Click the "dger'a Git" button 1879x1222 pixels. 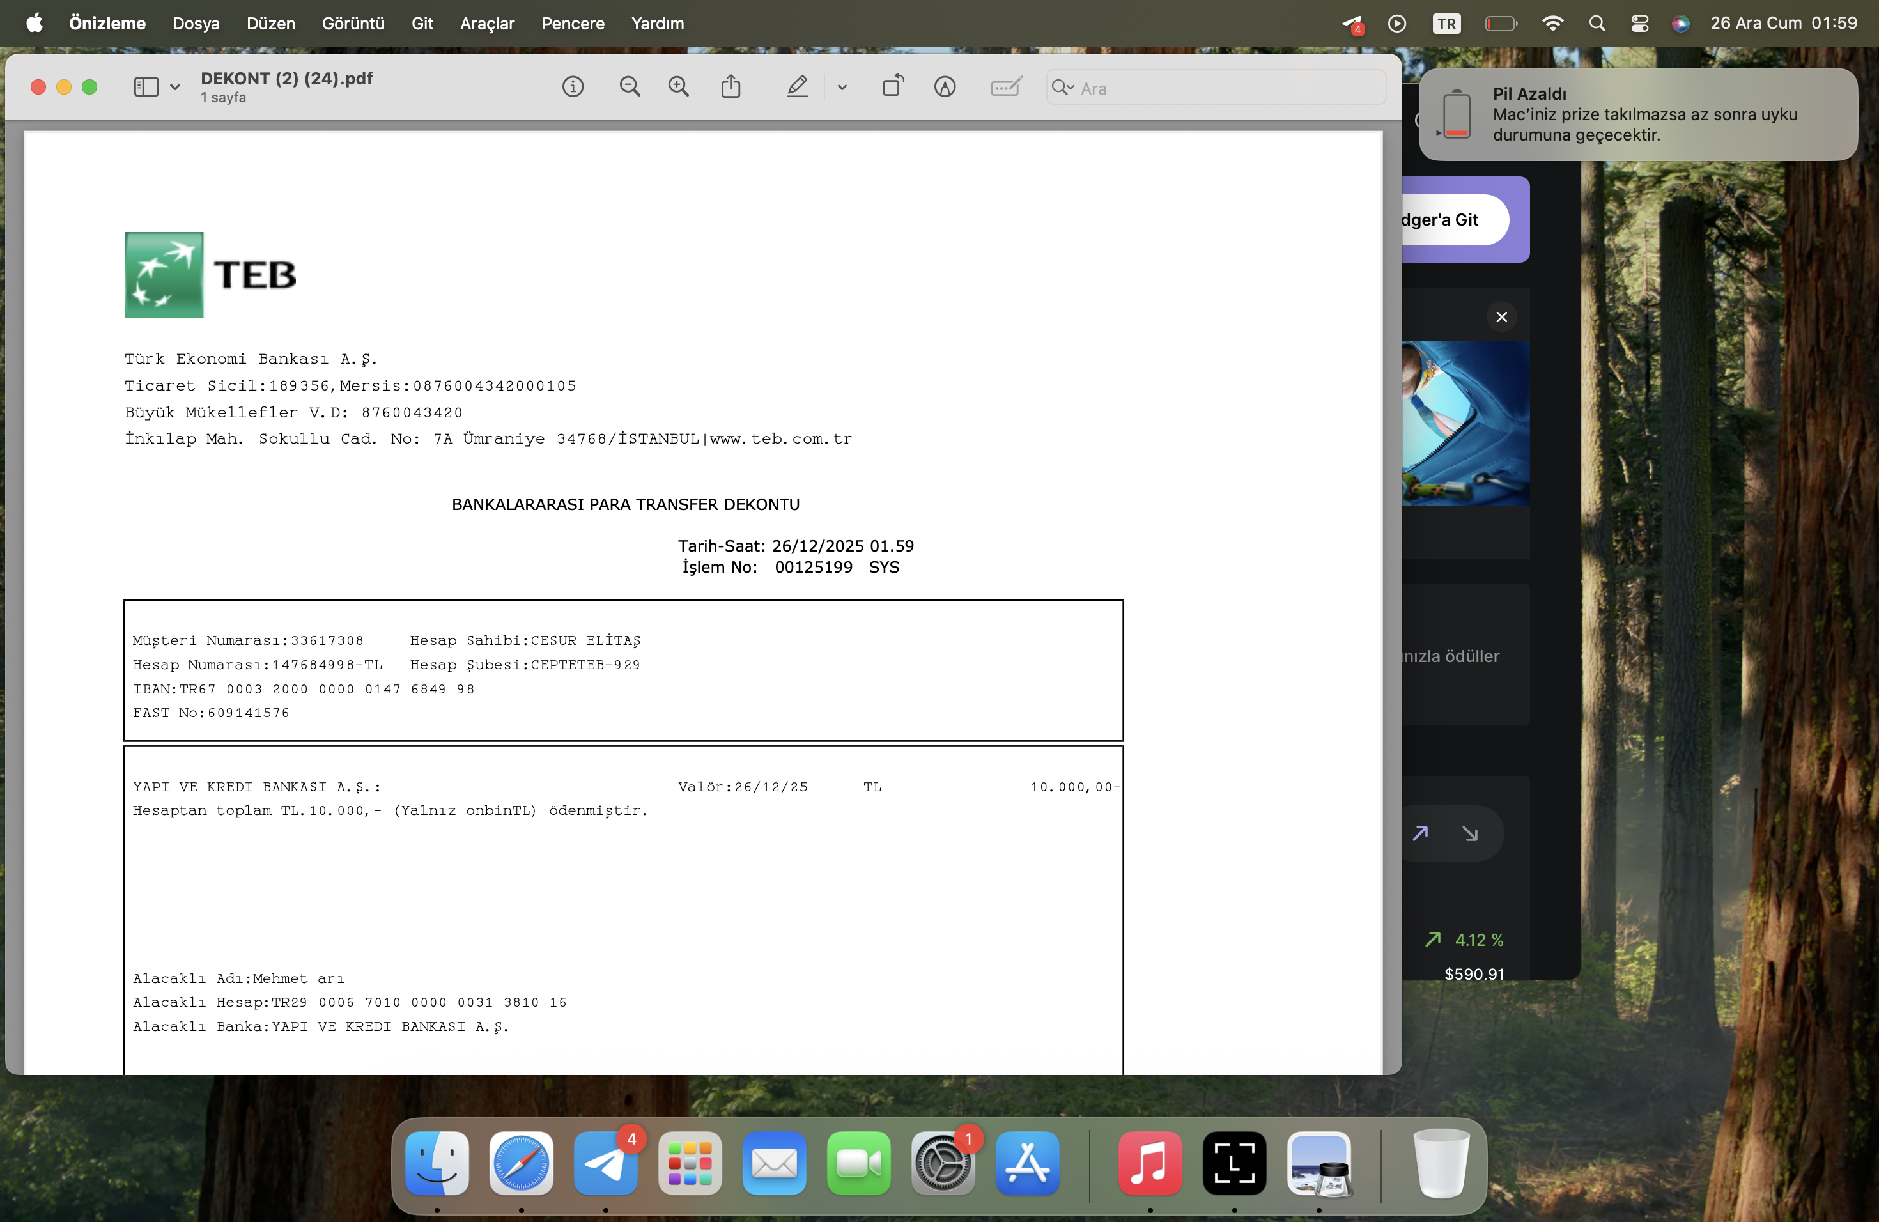pos(1456,219)
